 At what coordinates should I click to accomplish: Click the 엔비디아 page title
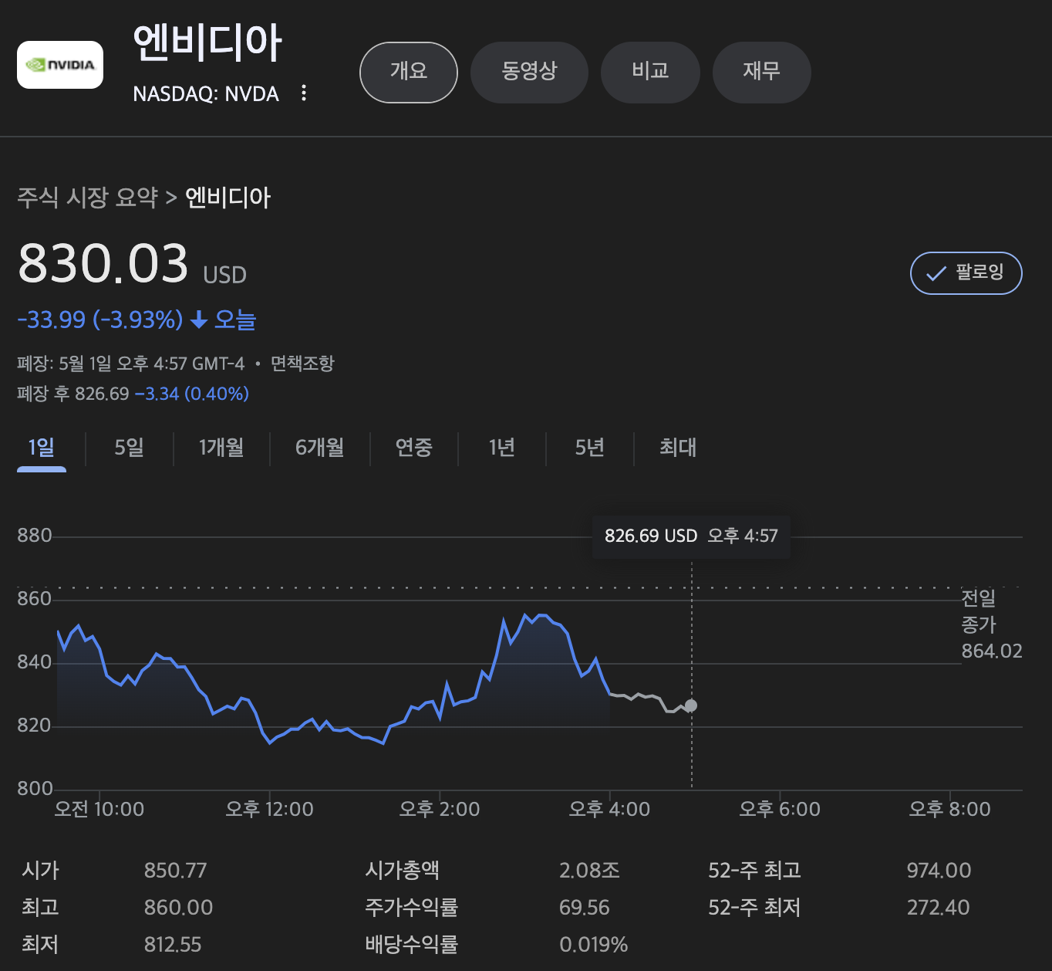(207, 42)
